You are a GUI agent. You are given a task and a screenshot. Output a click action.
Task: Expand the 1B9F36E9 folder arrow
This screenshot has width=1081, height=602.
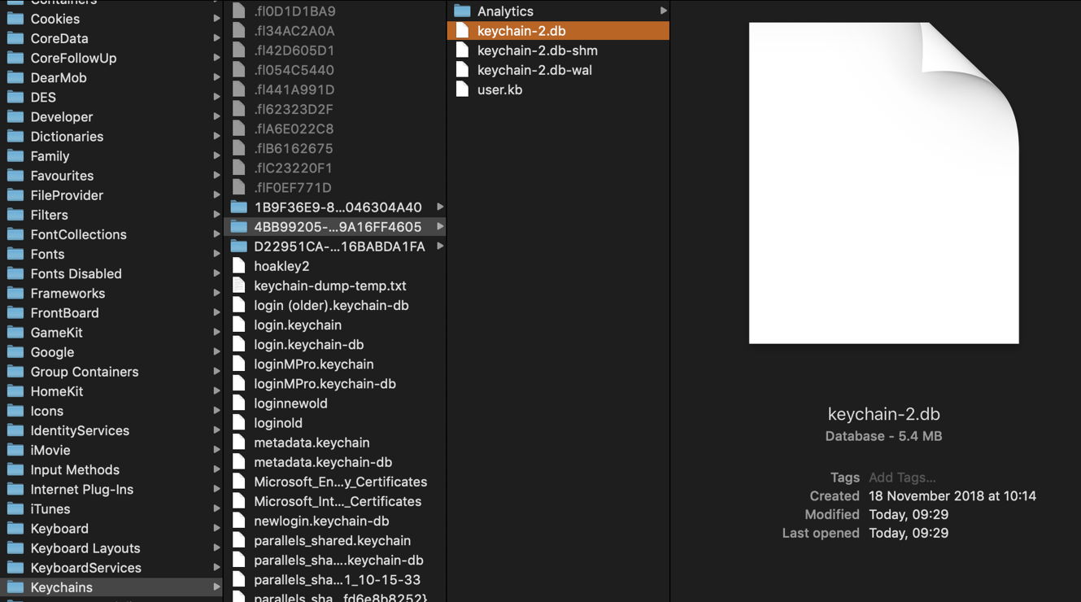[440, 207]
